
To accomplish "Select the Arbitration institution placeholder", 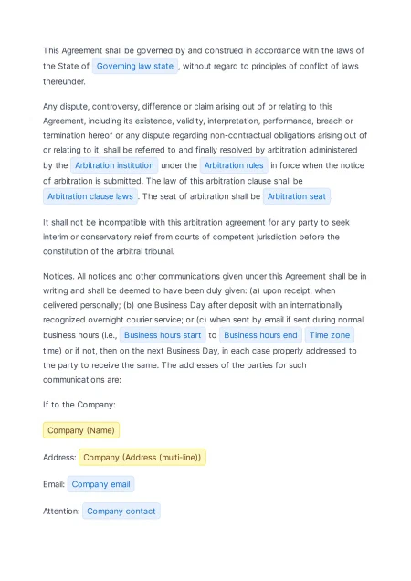I will point(114,165).
